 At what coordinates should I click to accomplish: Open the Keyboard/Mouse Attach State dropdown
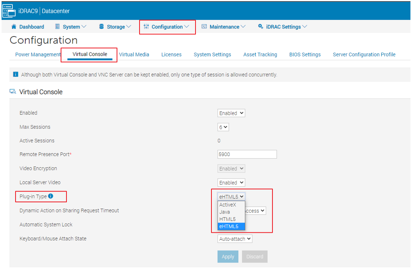click(x=235, y=239)
